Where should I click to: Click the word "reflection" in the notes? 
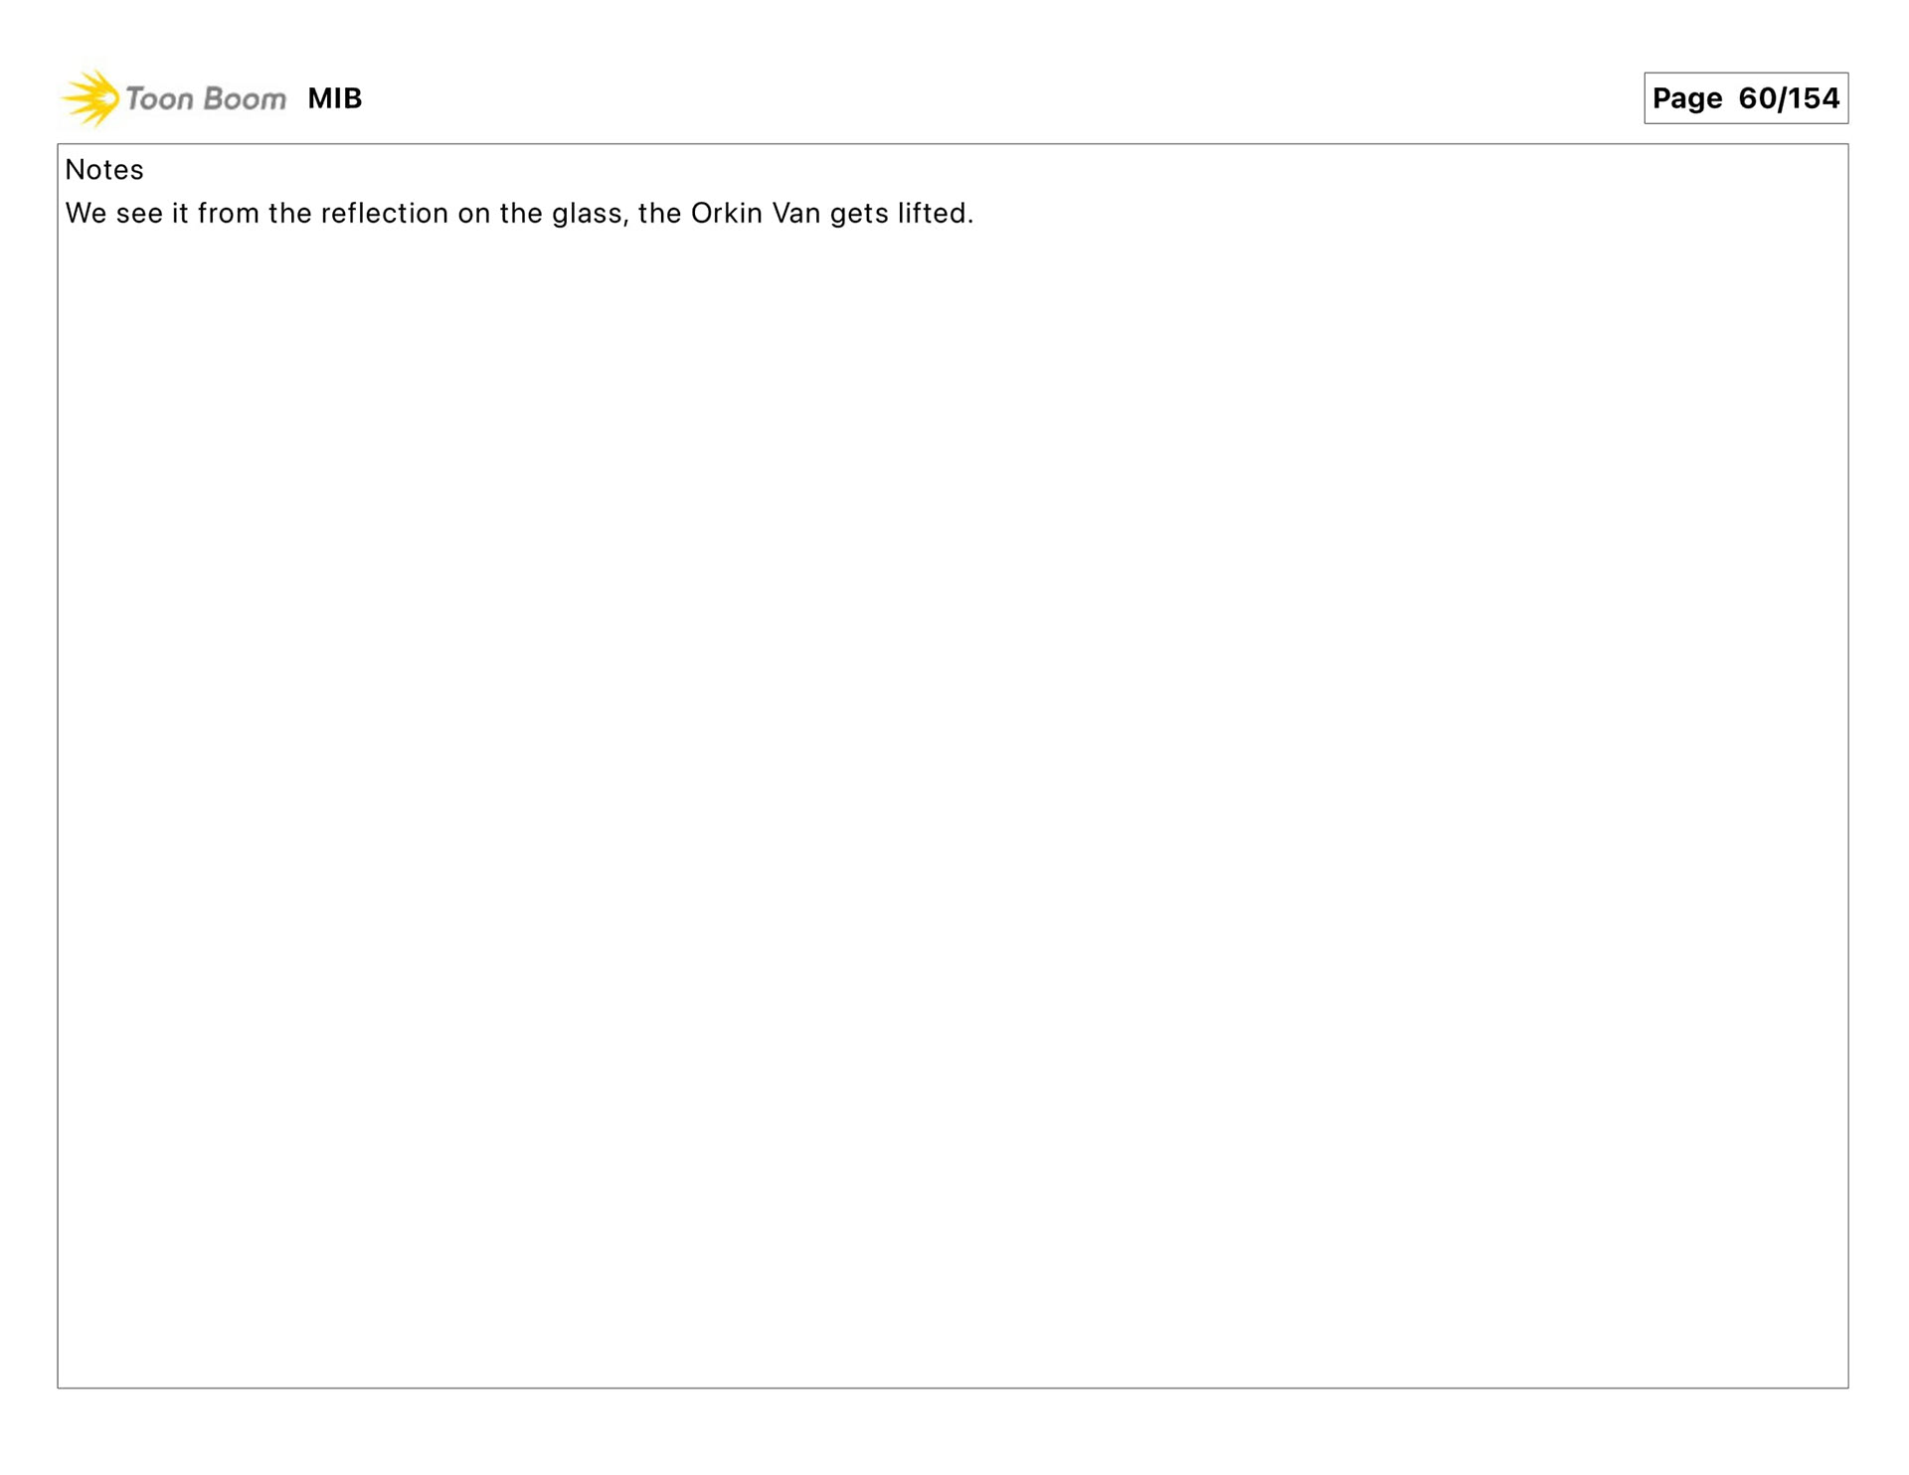tap(385, 214)
